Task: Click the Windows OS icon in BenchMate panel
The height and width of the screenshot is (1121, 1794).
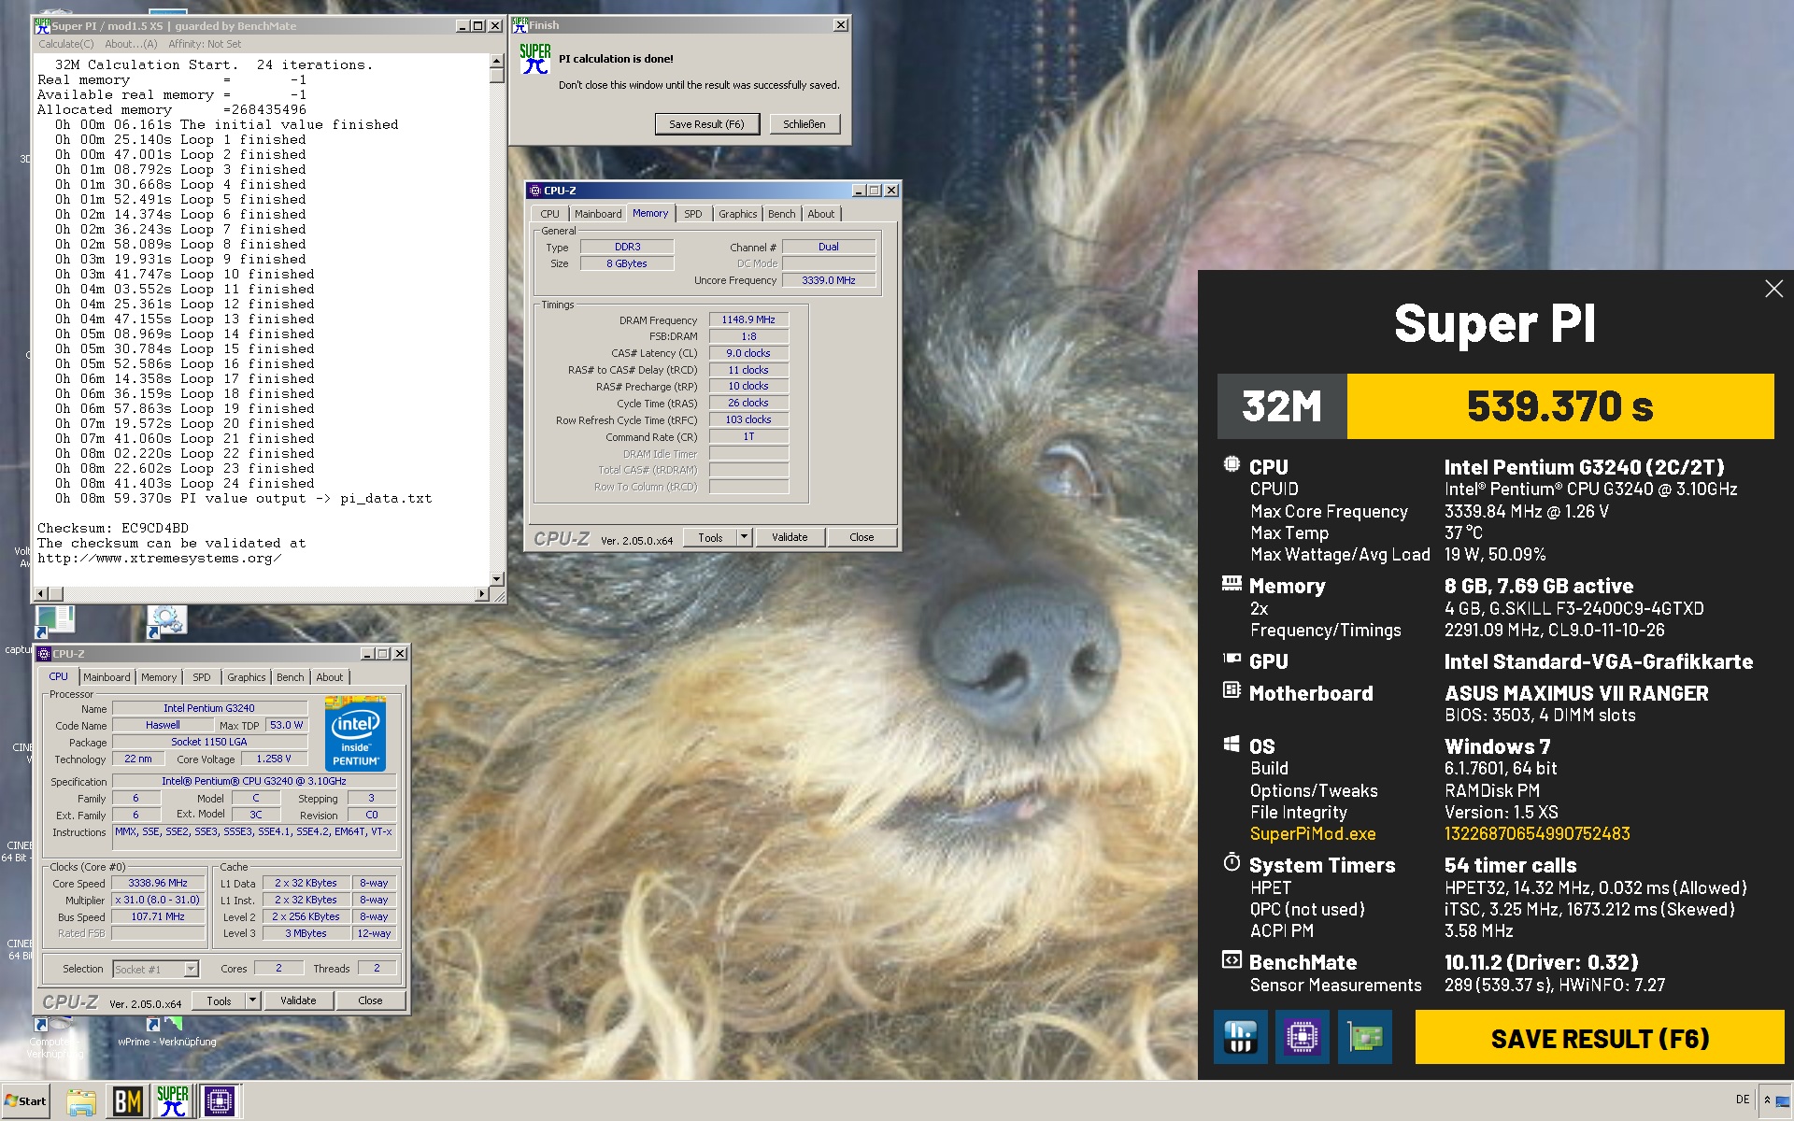Action: 1232,745
